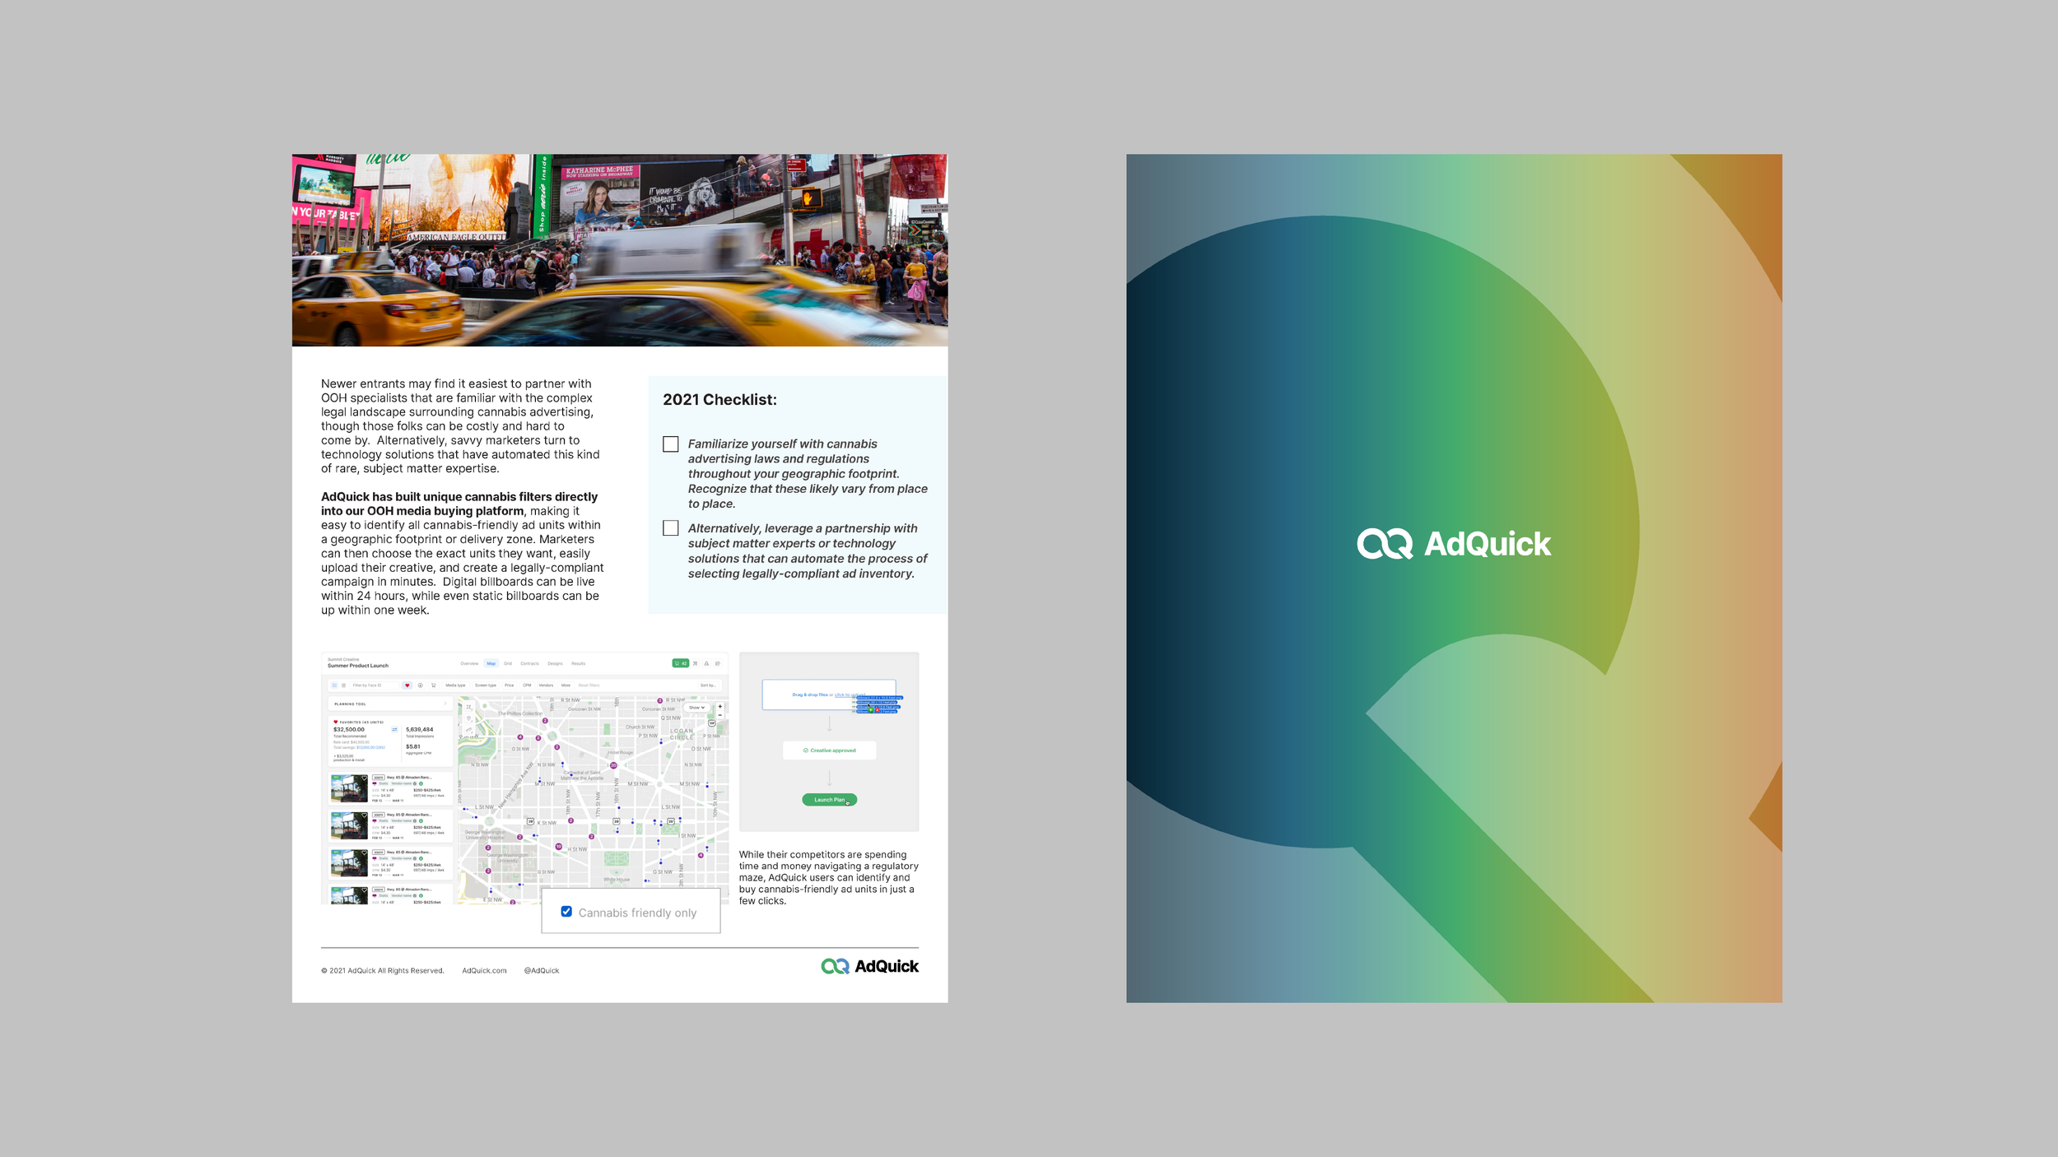Toggle the Cannabis friendly only checkbox
This screenshot has height=1157, width=2058.
pyautogui.click(x=566, y=912)
